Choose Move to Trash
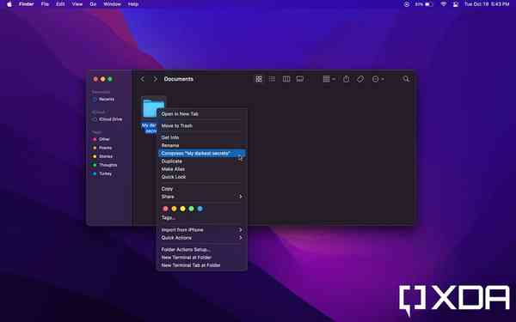 point(202,126)
